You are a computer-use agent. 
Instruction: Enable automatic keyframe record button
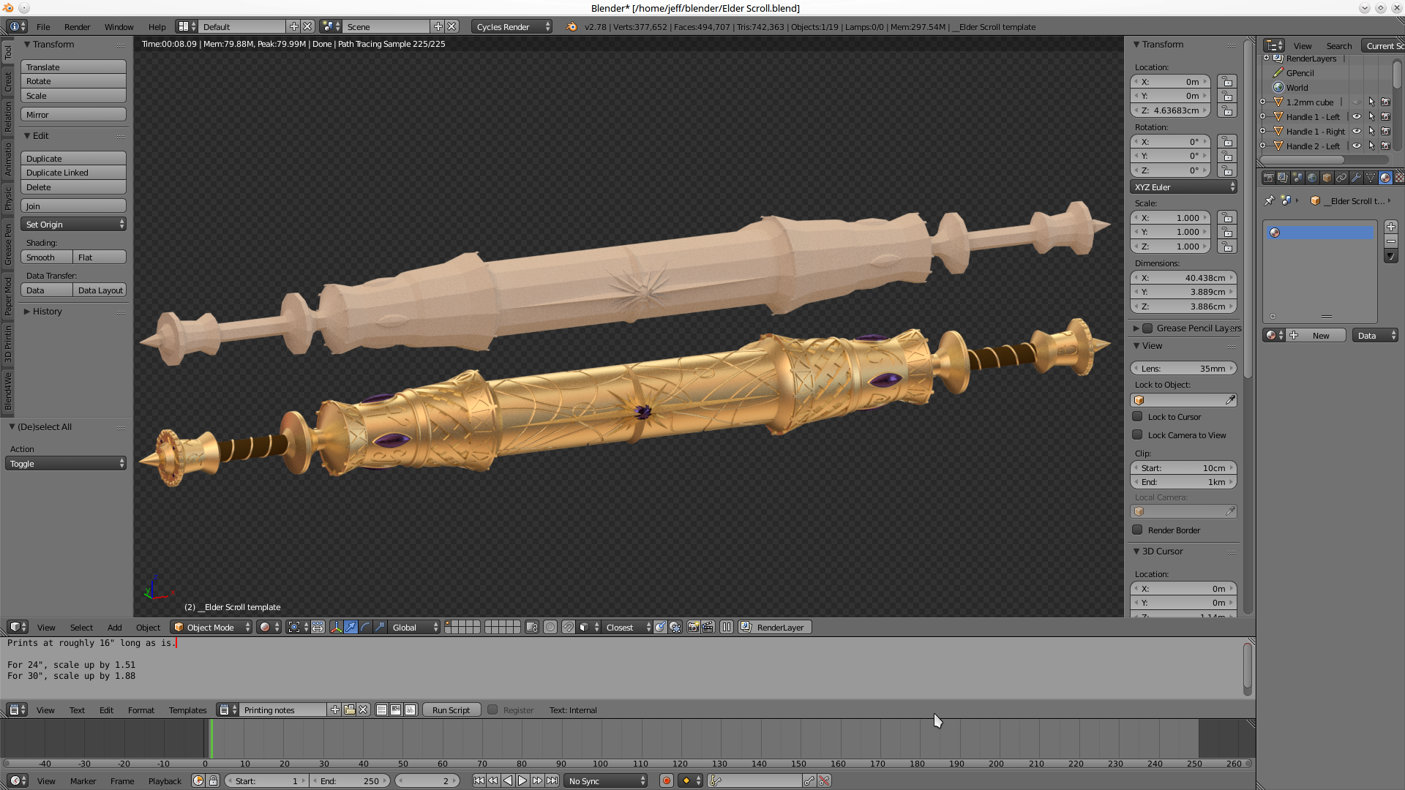tap(666, 780)
